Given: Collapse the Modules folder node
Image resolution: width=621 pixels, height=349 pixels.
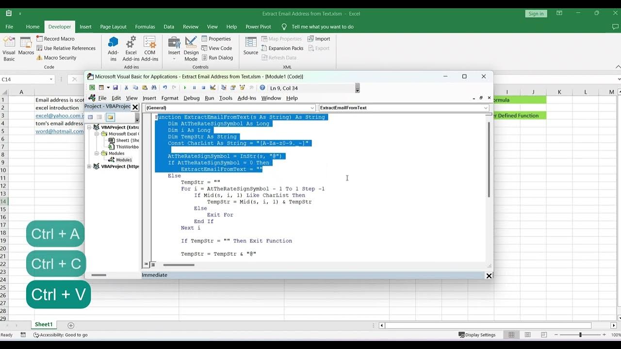Looking at the screenshot, I should click(x=97, y=153).
